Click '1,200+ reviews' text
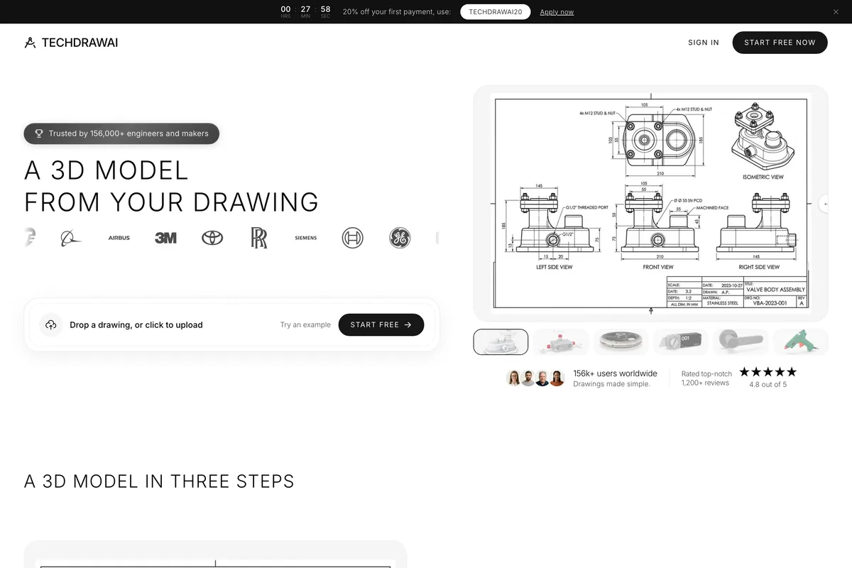852x568 pixels. tap(705, 383)
